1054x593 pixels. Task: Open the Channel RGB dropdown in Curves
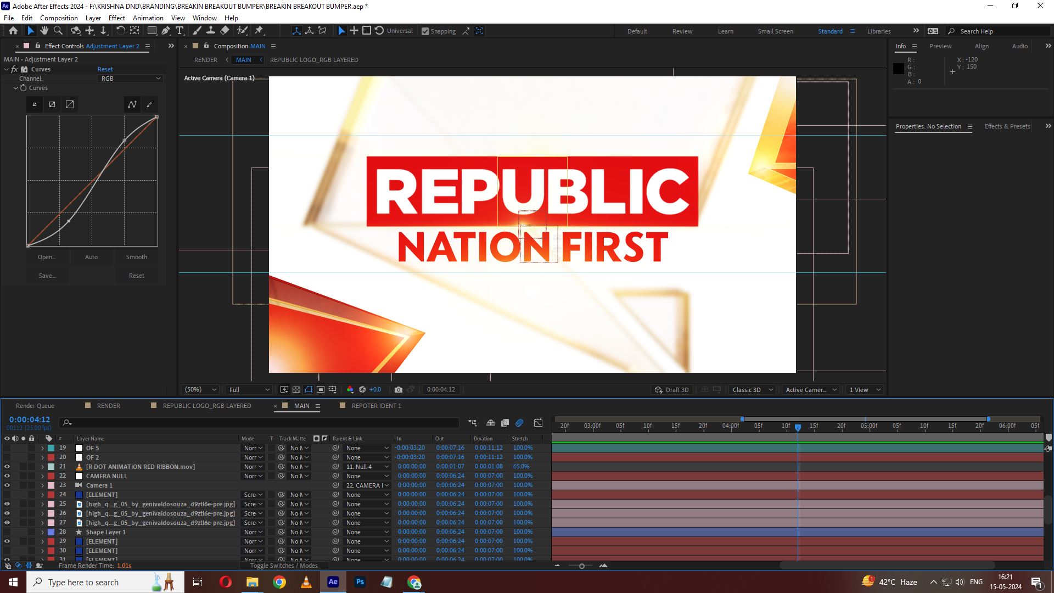click(x=131, y=79)
